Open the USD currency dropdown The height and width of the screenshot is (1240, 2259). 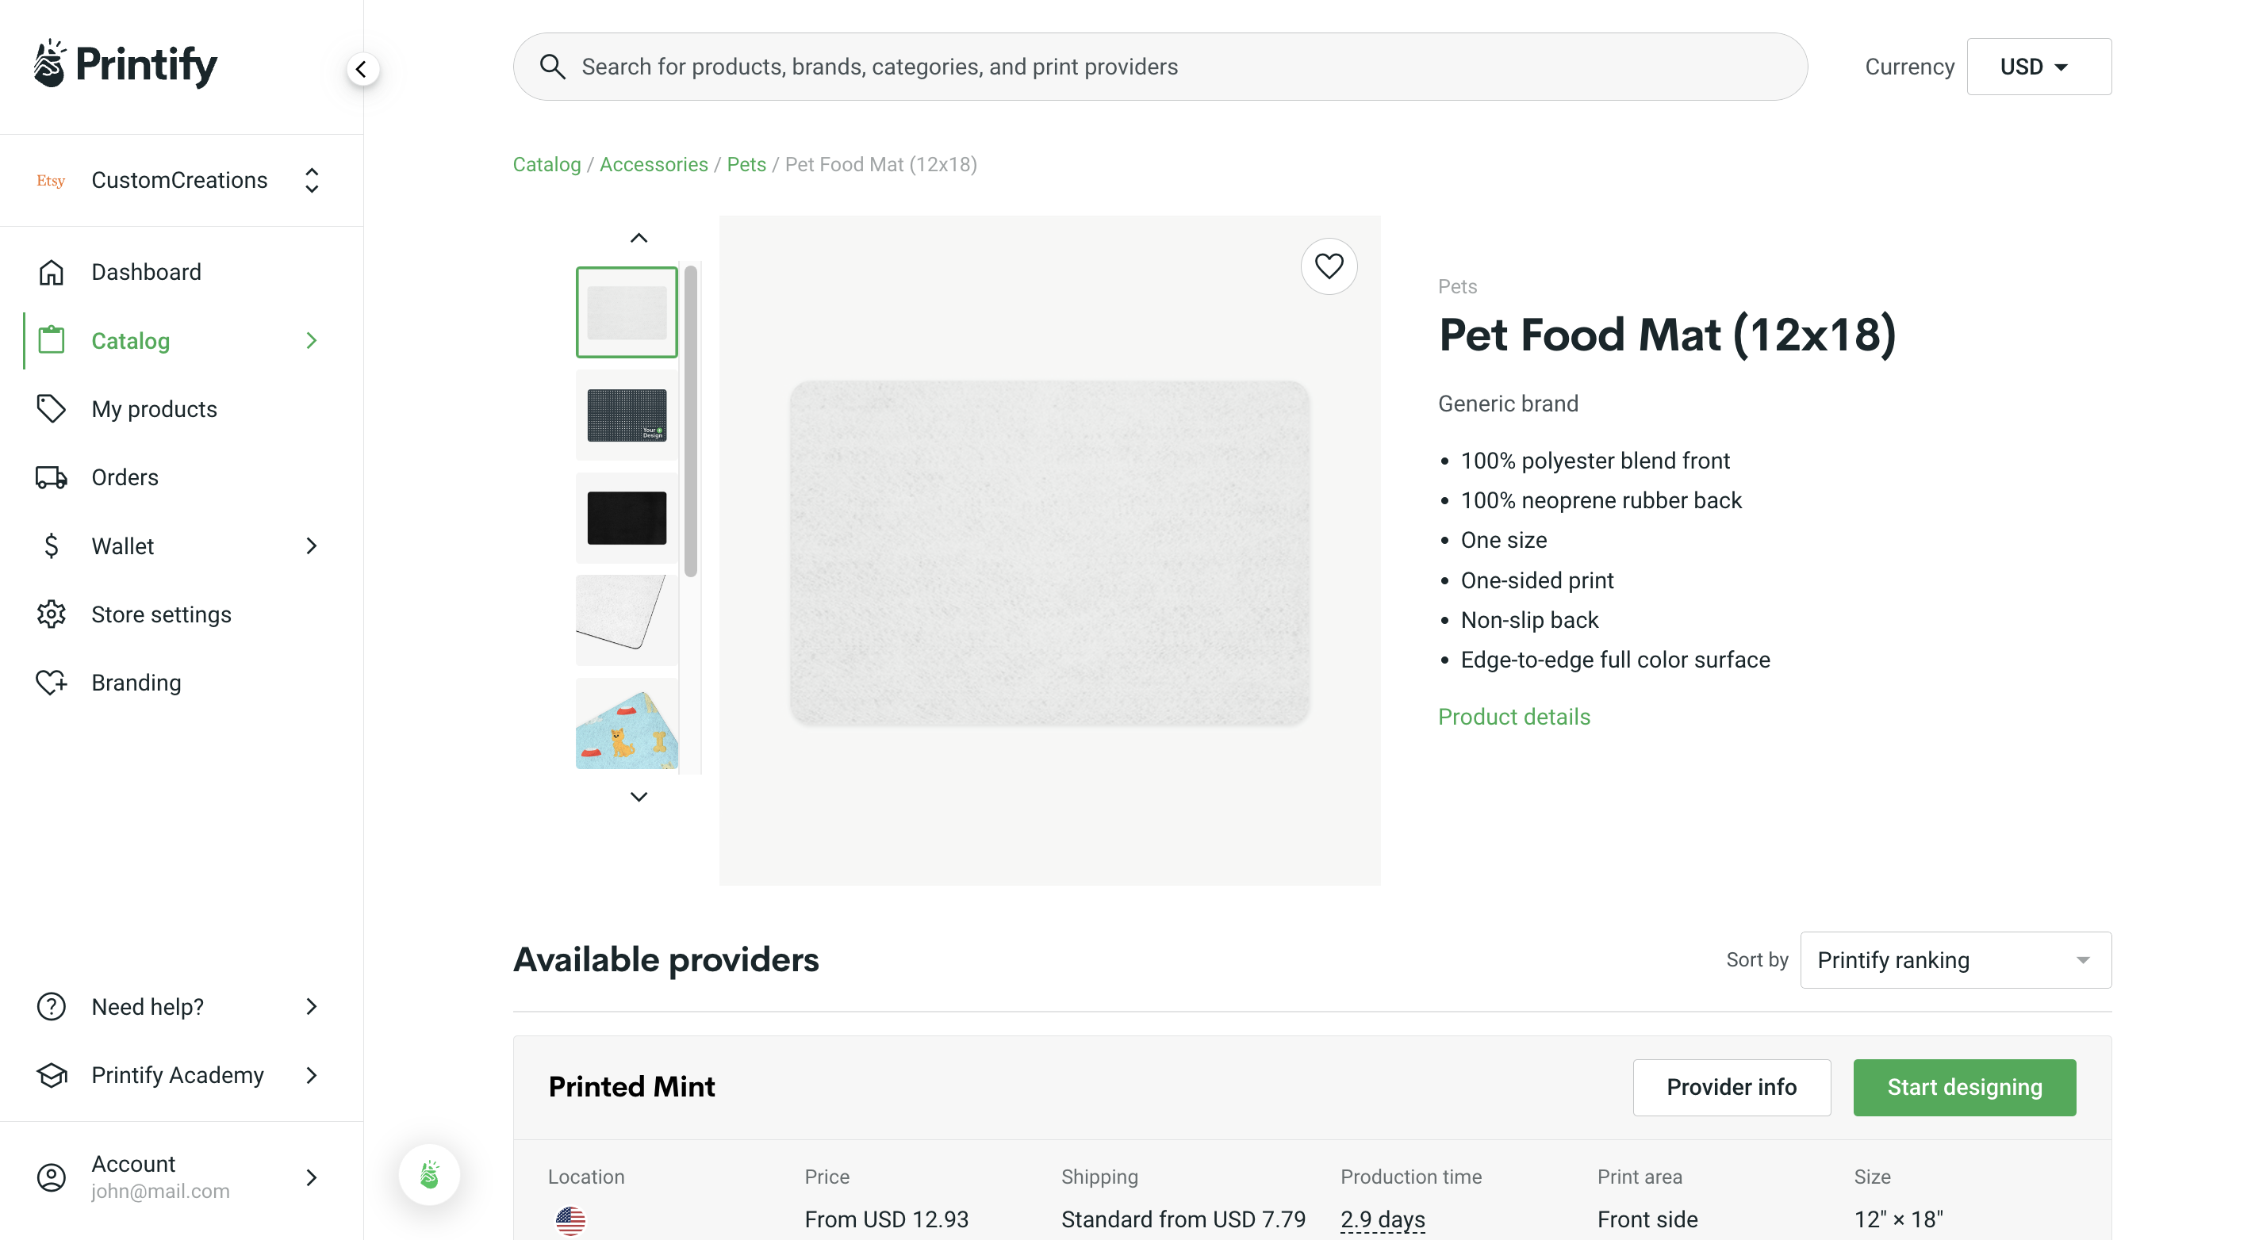pos(2037,67)
